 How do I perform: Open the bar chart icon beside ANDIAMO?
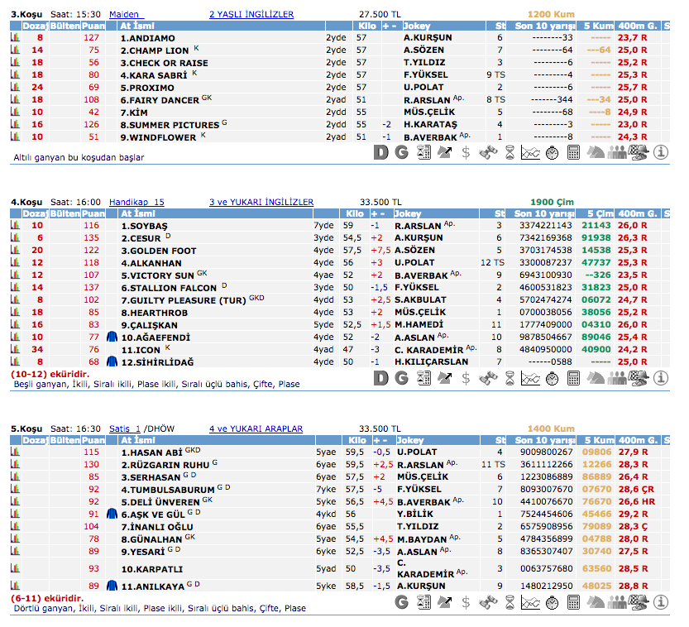click(x=15, y=38)
